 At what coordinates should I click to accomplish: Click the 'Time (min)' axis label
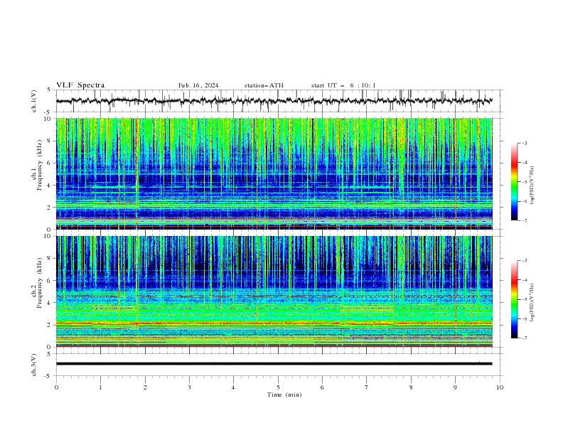(x=284, y=394)
